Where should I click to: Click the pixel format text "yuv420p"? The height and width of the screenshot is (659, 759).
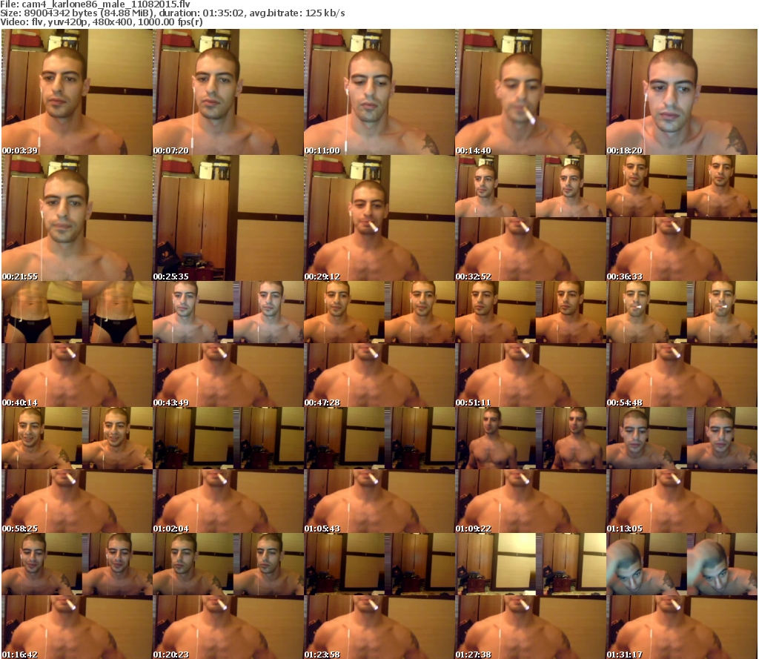click(x=70, y=22)
